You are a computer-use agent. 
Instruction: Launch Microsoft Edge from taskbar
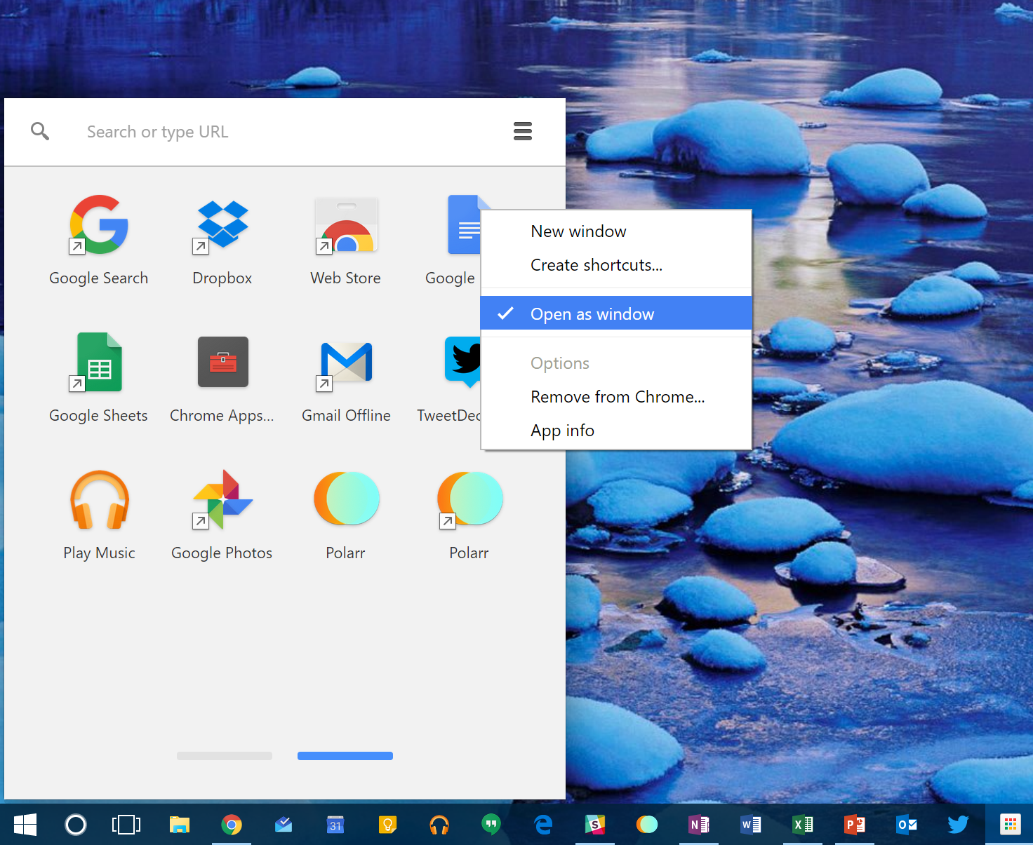coord(543,825)
